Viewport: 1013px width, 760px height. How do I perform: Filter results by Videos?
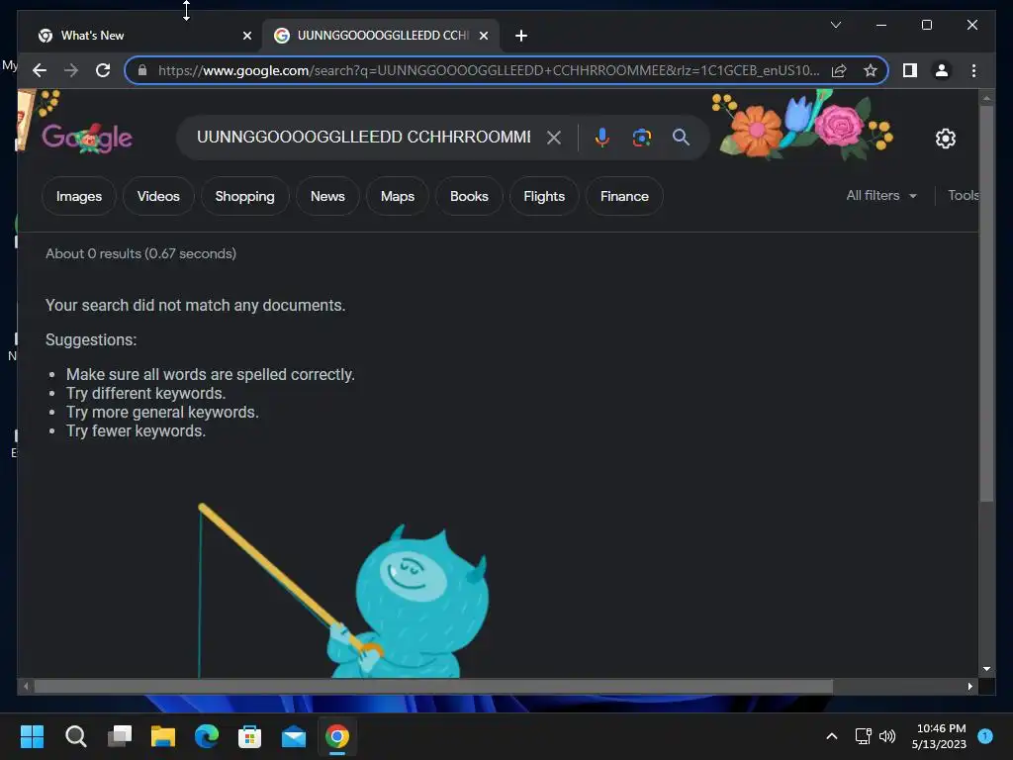(158, 196)
